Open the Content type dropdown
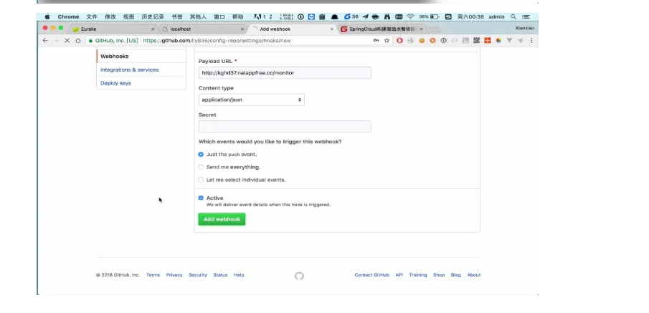The image size is (649, 313). [251, 100]
